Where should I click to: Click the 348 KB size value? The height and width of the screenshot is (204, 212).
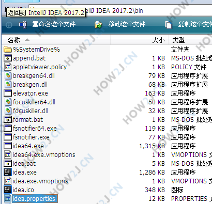click(155, 190)
